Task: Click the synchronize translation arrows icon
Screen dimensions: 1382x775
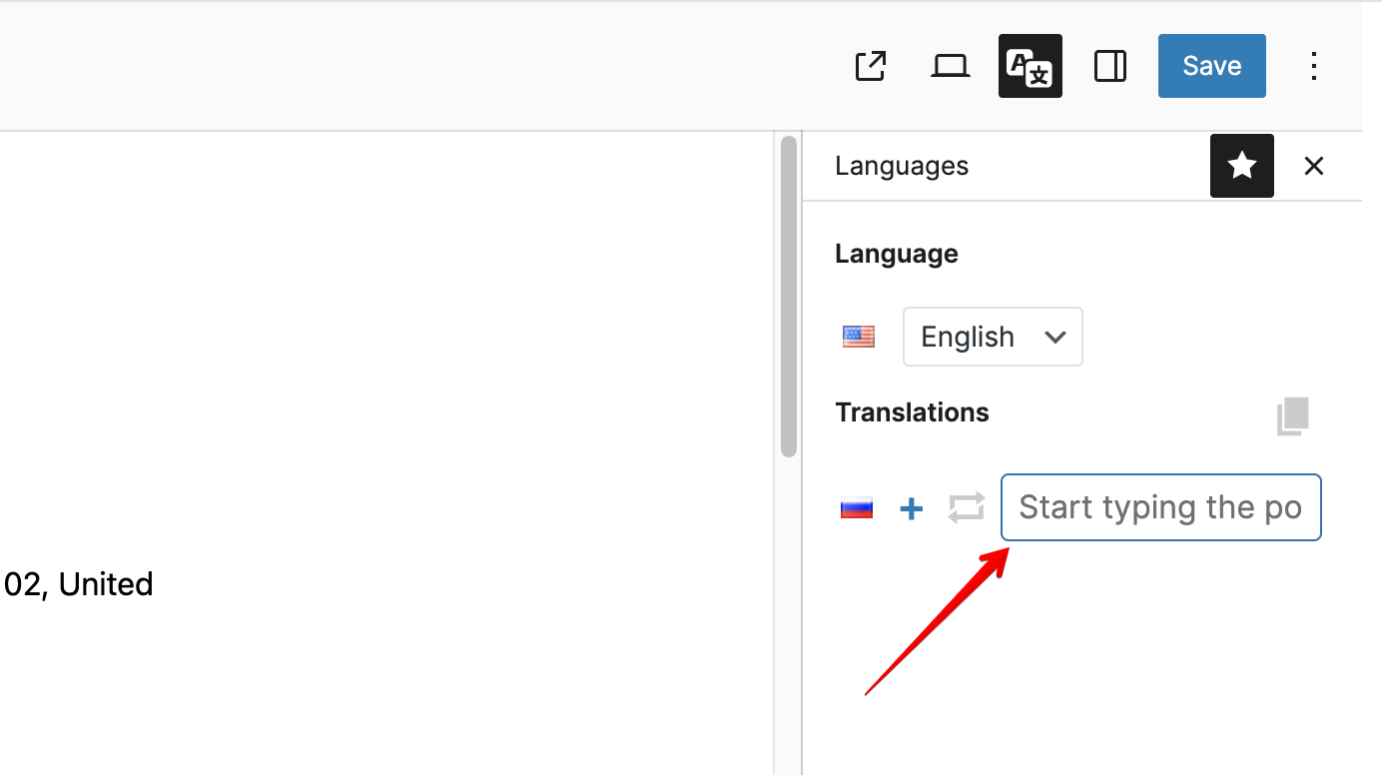Action: pyautogui.click(x=966, y=507)
